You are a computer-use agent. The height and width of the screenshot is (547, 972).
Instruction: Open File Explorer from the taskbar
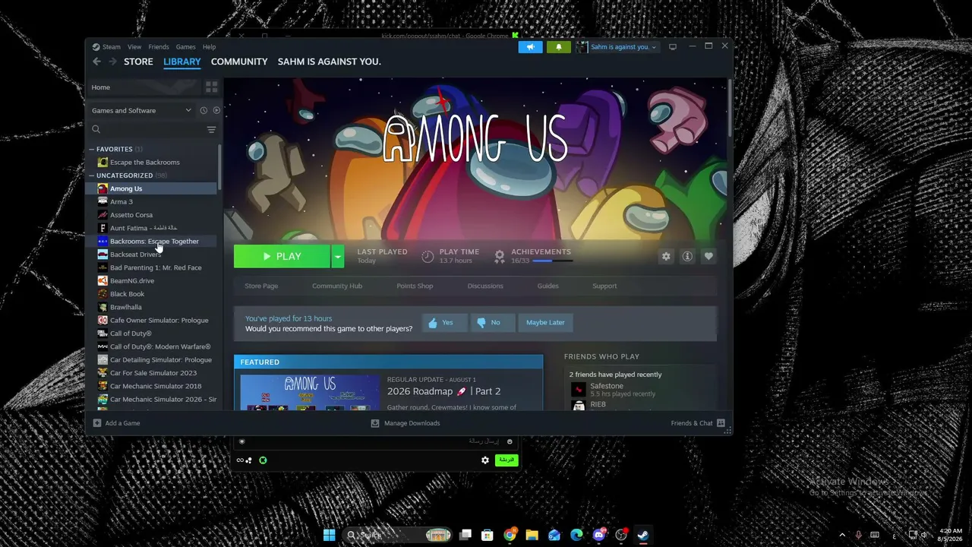tap(532, 535)
